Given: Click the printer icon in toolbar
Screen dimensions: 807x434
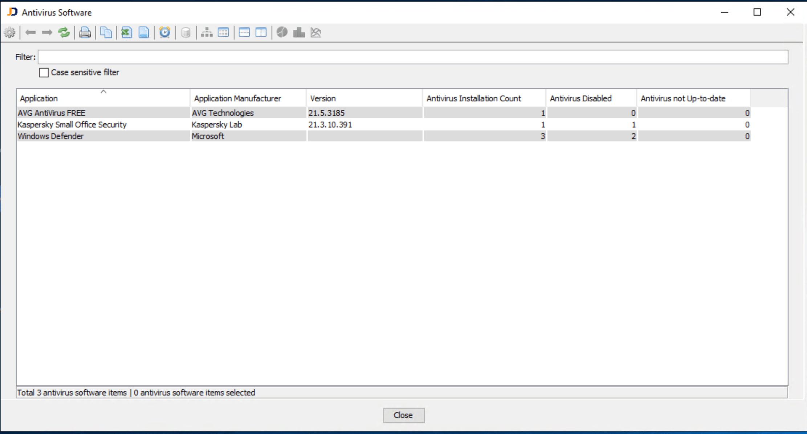Looking at the screenshot, I should tap(85, 33).
